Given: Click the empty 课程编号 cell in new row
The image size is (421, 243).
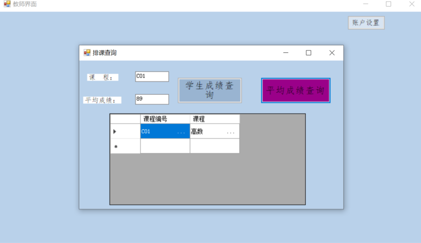Looking at the screenshot, I should tap(165, 146).
